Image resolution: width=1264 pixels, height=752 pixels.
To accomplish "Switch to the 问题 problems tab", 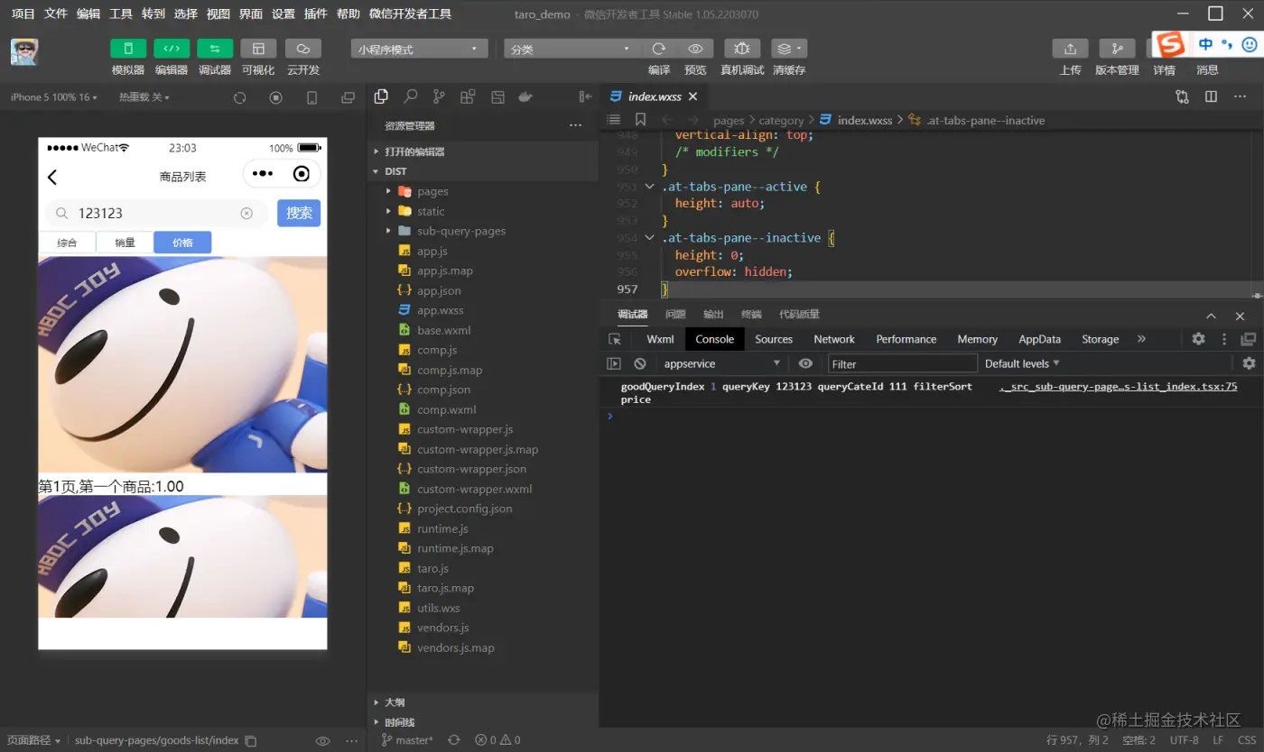I will [675, 315].
